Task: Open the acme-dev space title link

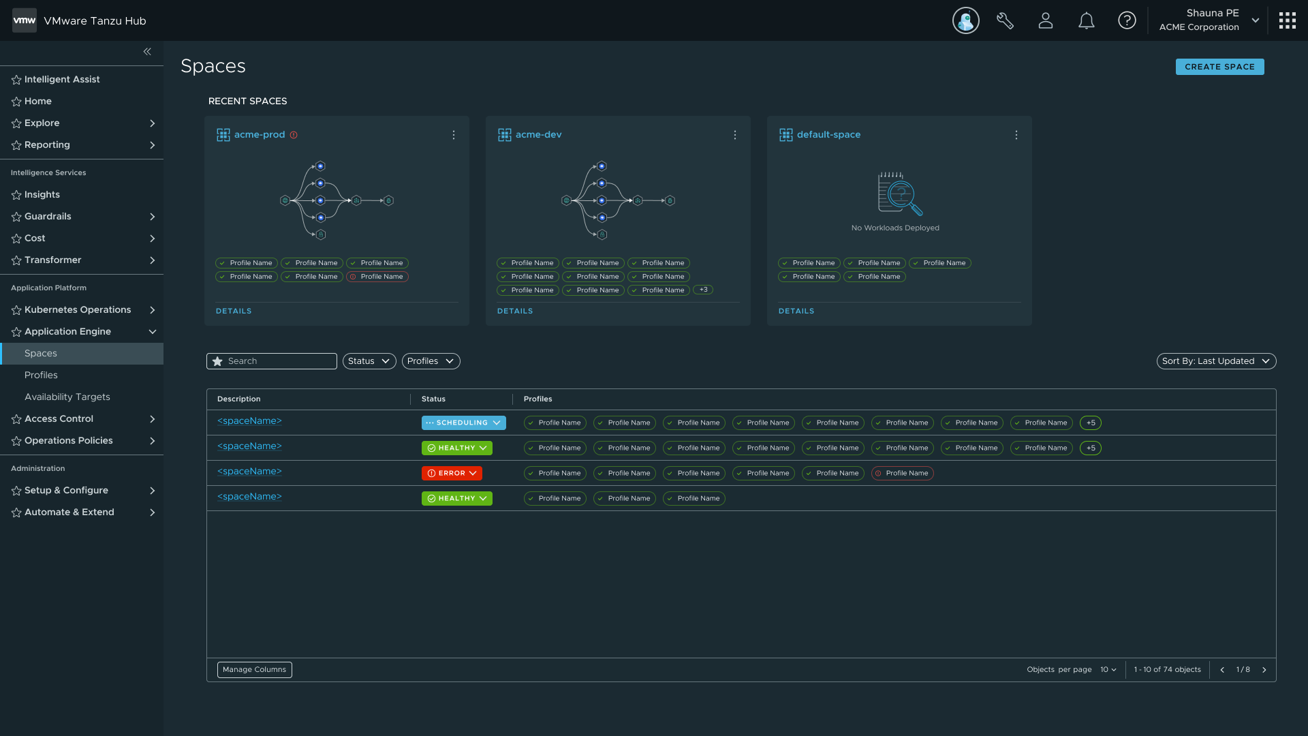Action: point(538,135)
